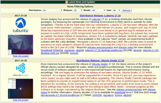Download ubuntustudio-17.10-dvd-amd64.iso

point(60,95)
